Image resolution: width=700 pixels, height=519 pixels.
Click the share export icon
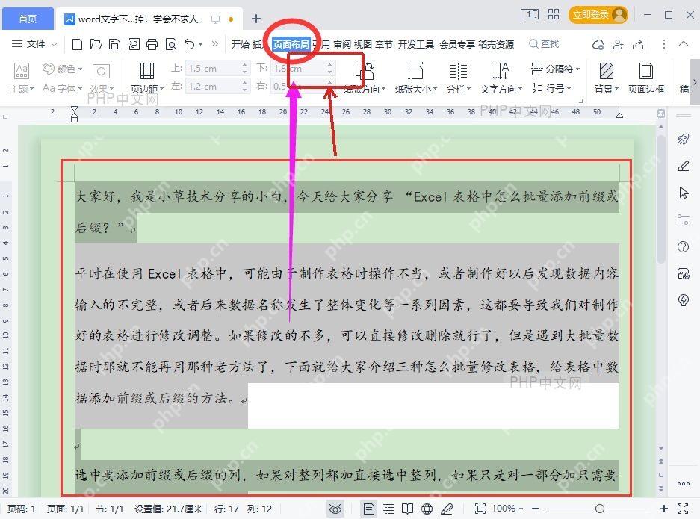coord(639,44)
